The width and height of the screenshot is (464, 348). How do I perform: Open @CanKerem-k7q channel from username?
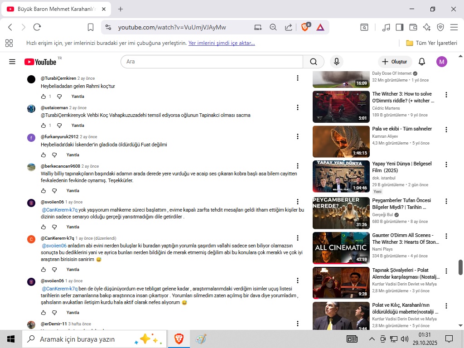[x=58, y=238]
